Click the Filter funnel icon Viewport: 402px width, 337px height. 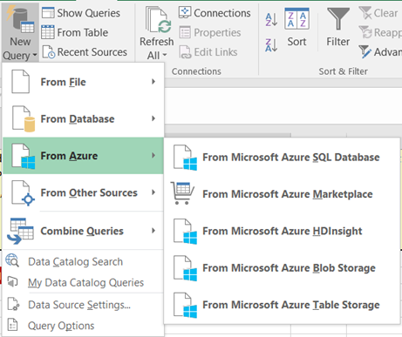click(338, 19)
